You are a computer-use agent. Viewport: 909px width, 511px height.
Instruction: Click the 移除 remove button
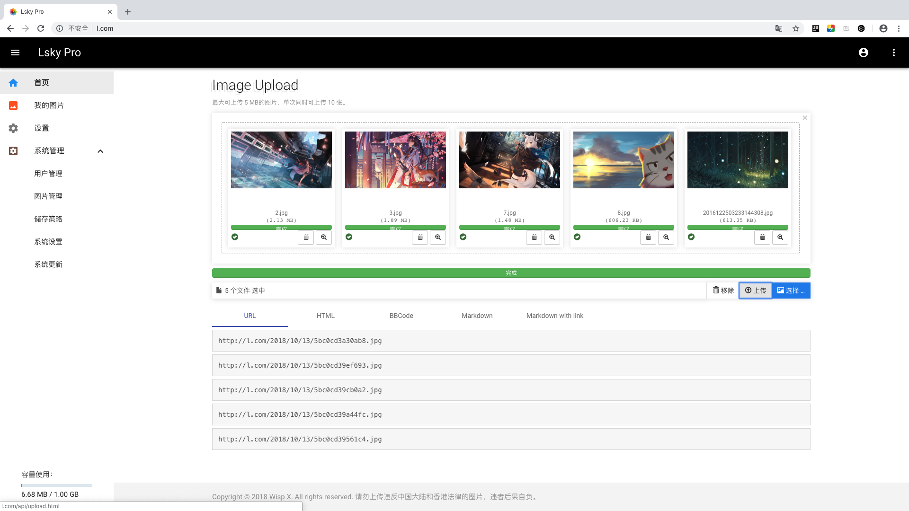pyautogui.click(x=723, y=291)
